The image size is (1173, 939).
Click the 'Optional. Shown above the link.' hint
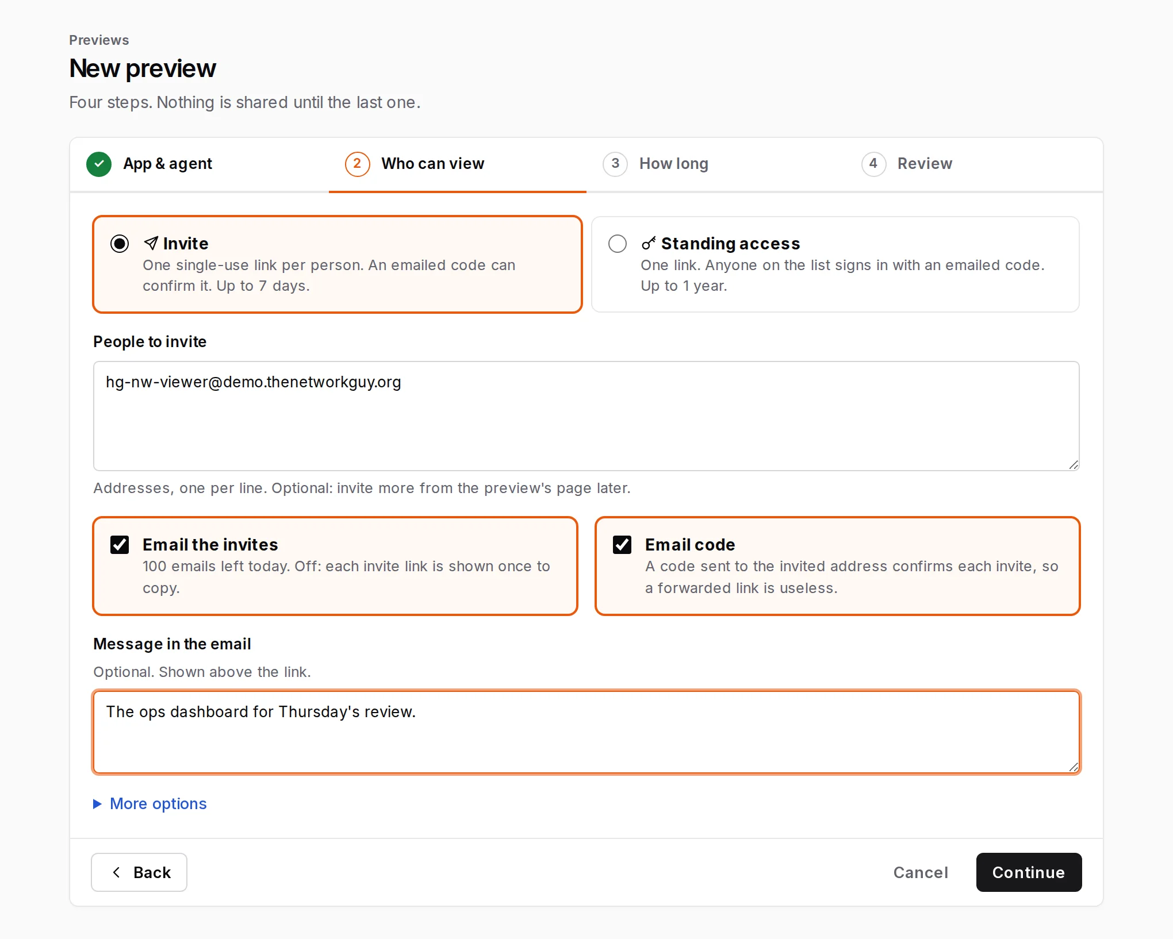(202, 672)
